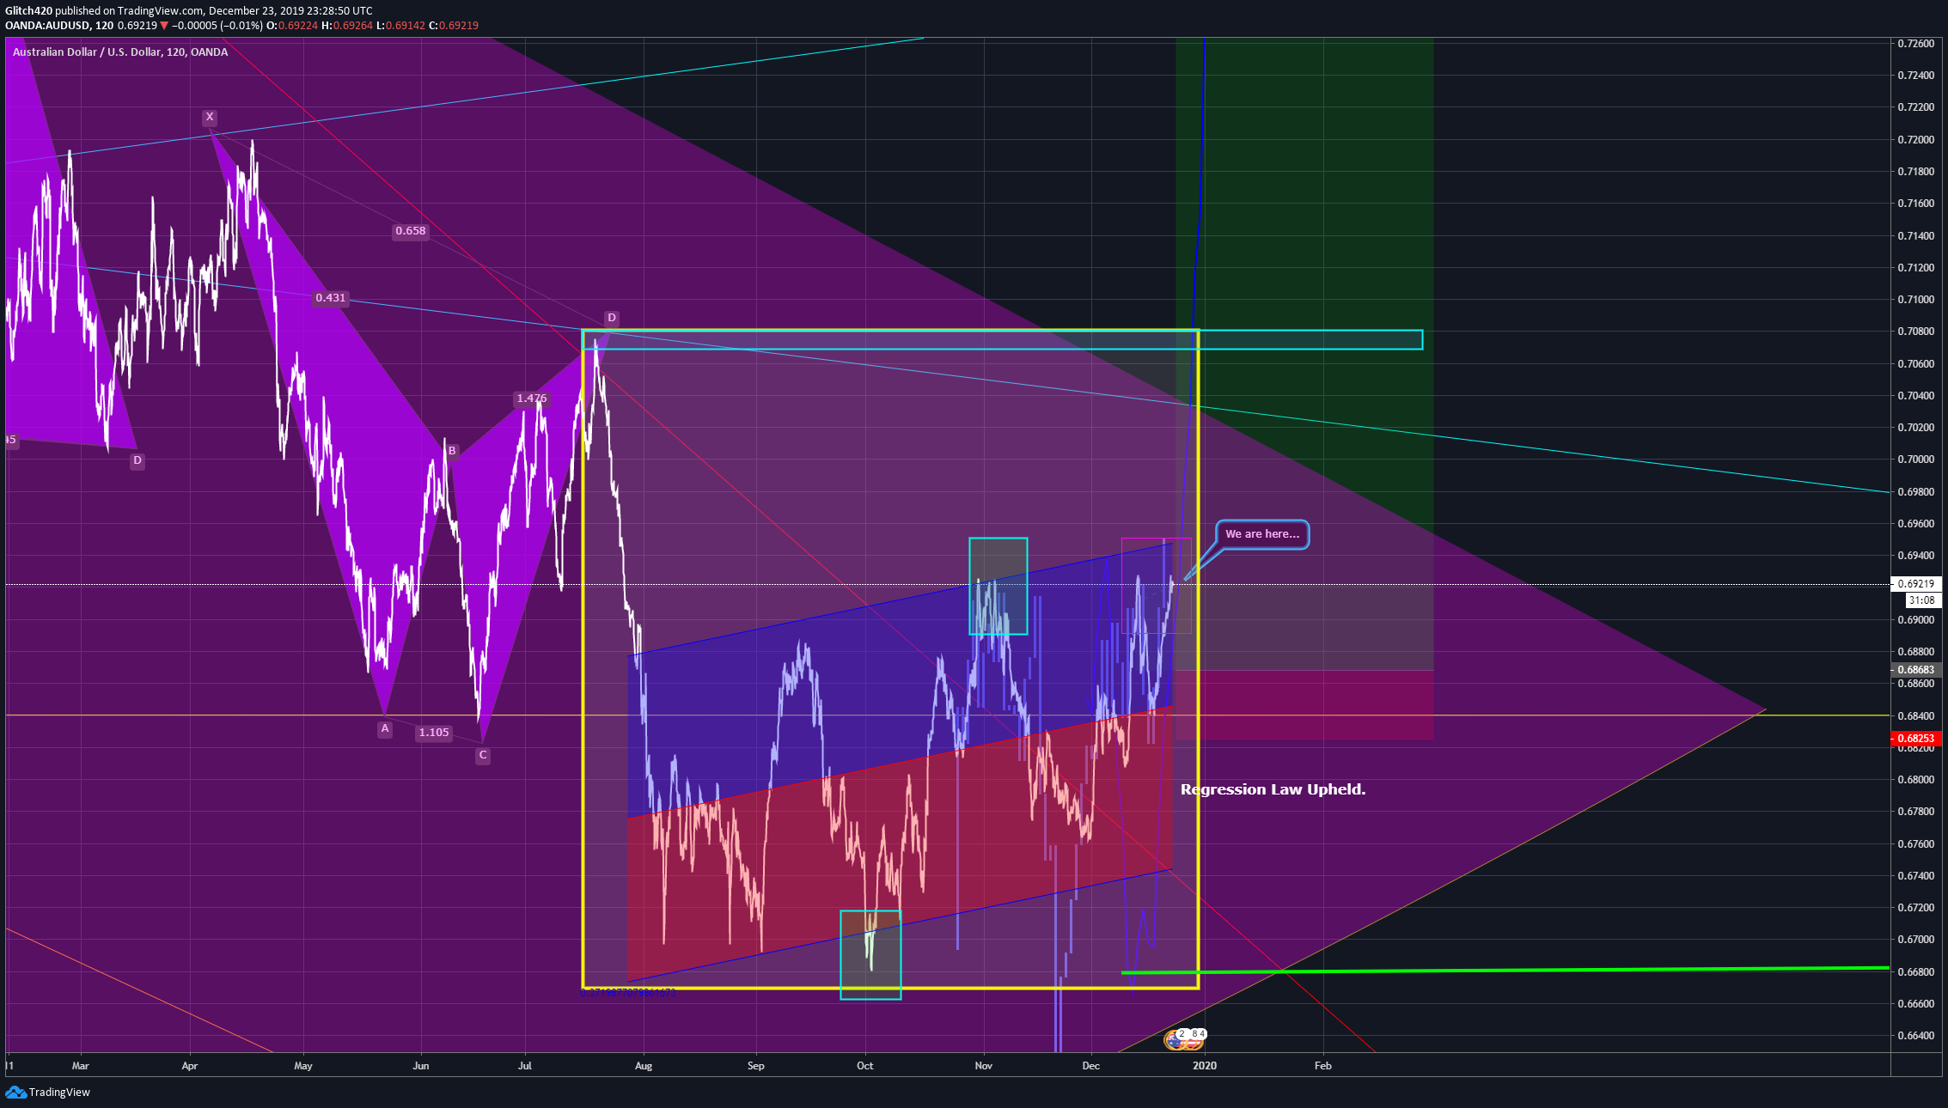Click the close price value C:0.69219
The image size is (1948, 1108).
point(454,26)
